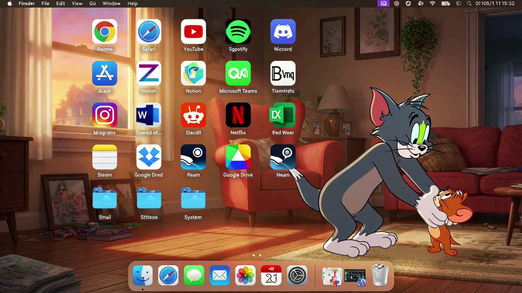Open the Help menu

click(133, 3)
